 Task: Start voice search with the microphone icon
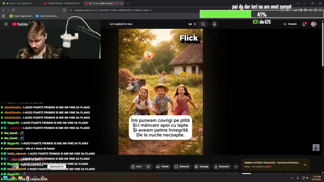pyautogui.click(x=214, y=24)
